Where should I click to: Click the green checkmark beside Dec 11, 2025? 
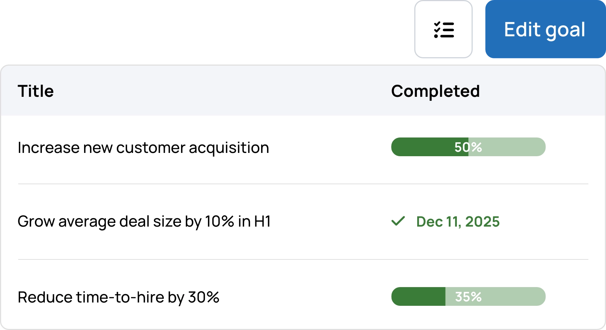tap(398, 221)
